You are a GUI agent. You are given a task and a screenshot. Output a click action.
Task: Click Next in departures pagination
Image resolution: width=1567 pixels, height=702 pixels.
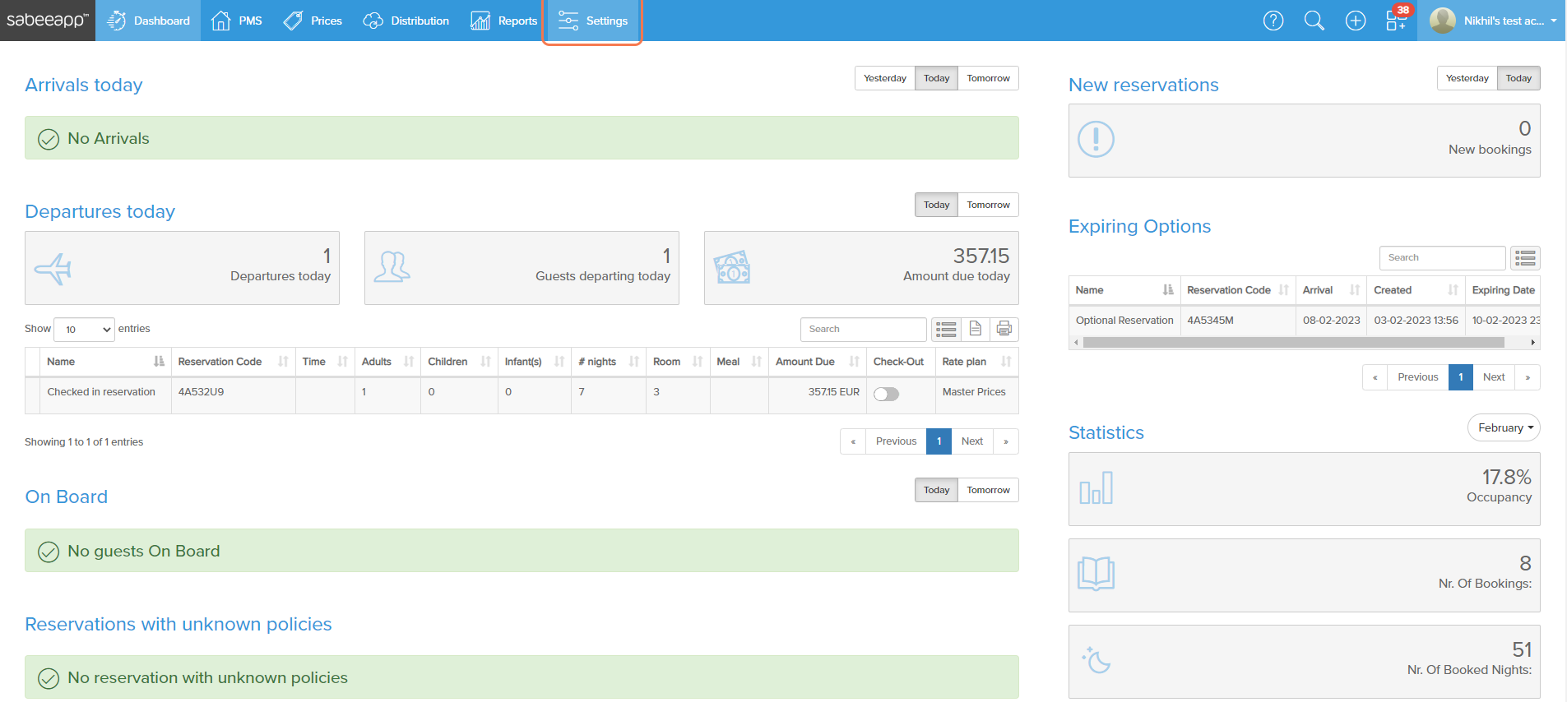click(972, 441)
